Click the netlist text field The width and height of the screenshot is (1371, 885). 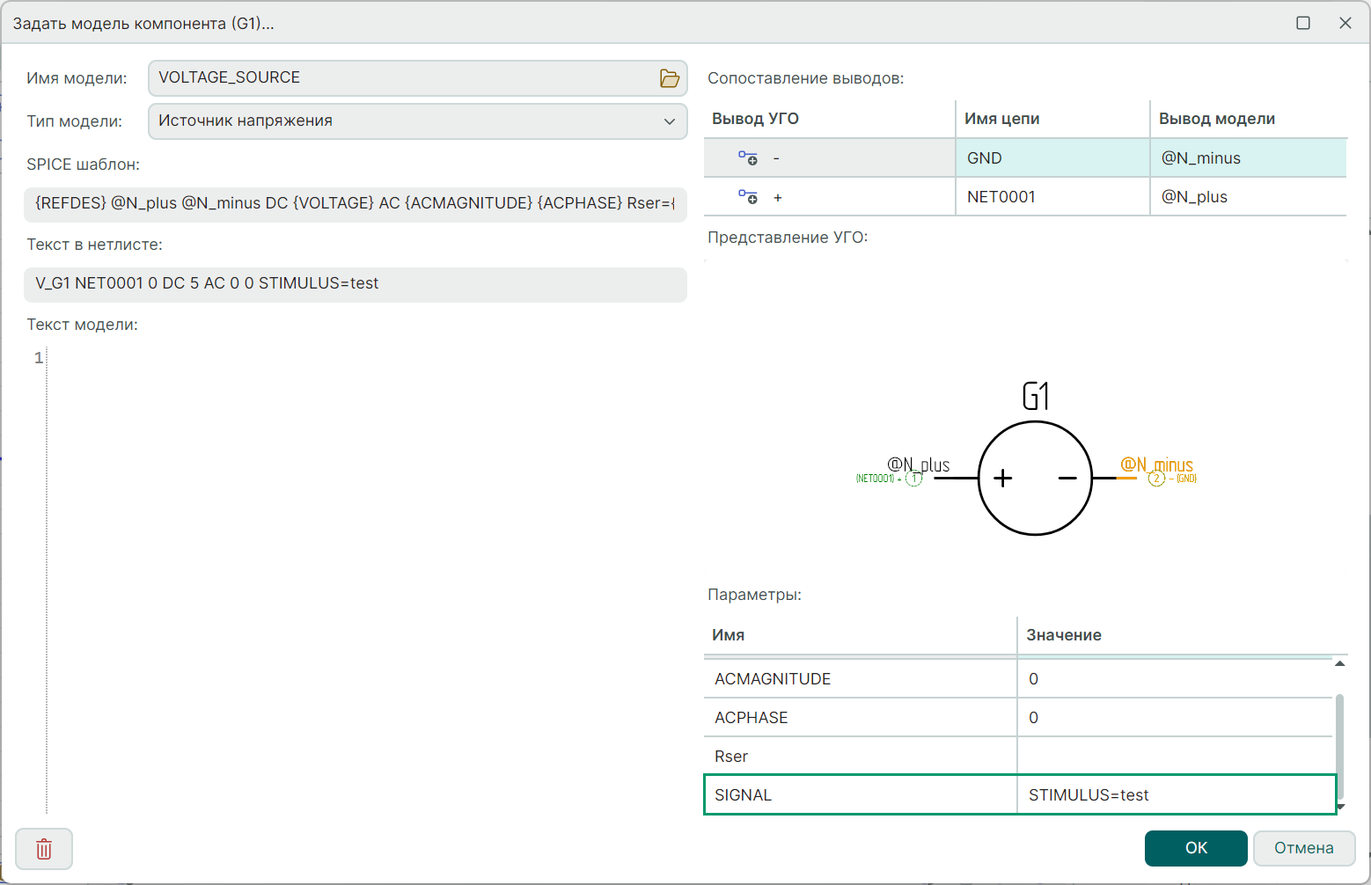coord(355,284)
